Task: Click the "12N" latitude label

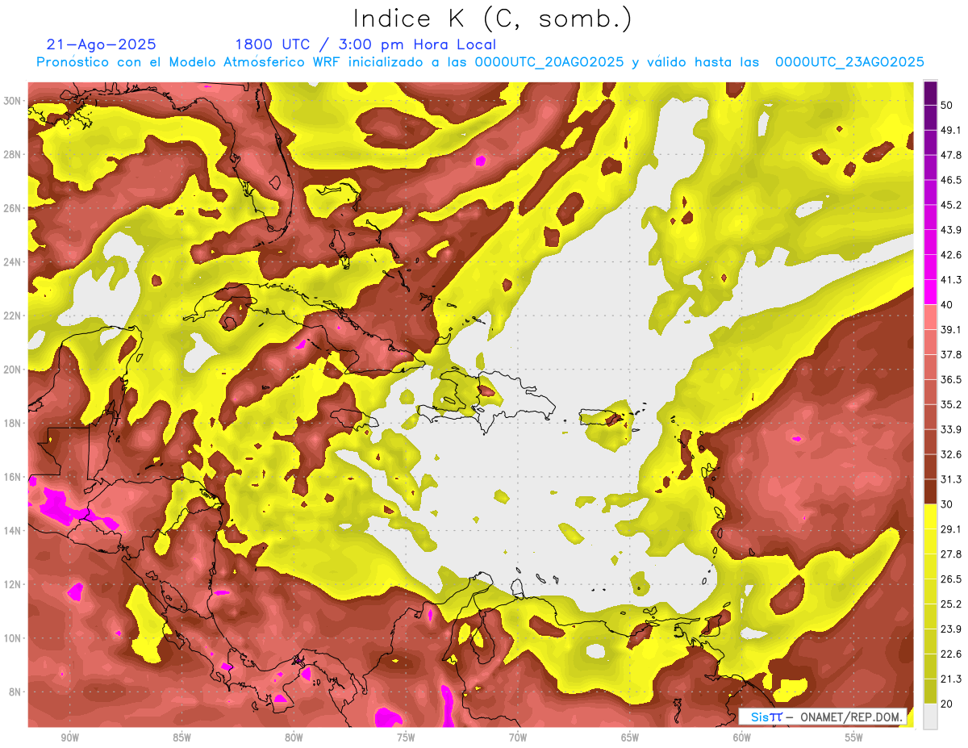Action: coord(14,584)
